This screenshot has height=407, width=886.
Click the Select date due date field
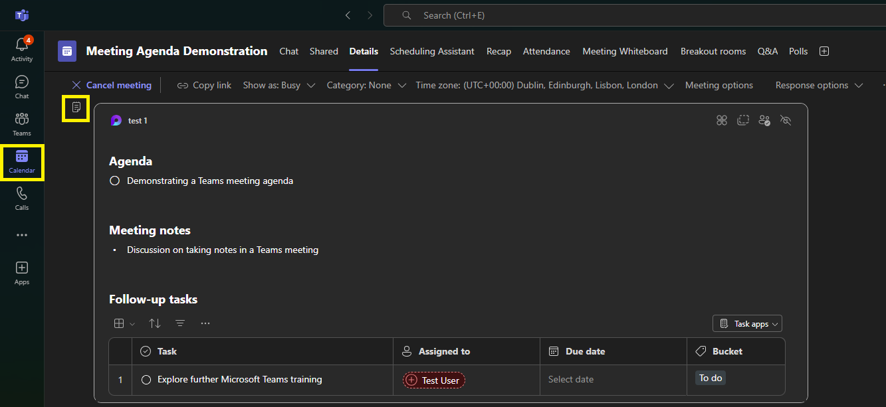[613, 380]
